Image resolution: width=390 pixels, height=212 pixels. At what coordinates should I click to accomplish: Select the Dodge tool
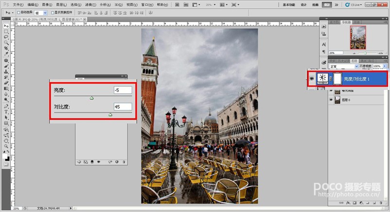click(6, 100)
